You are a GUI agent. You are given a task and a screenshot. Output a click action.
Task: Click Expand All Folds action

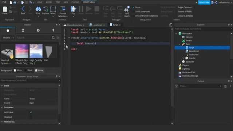tap(185, 11)
